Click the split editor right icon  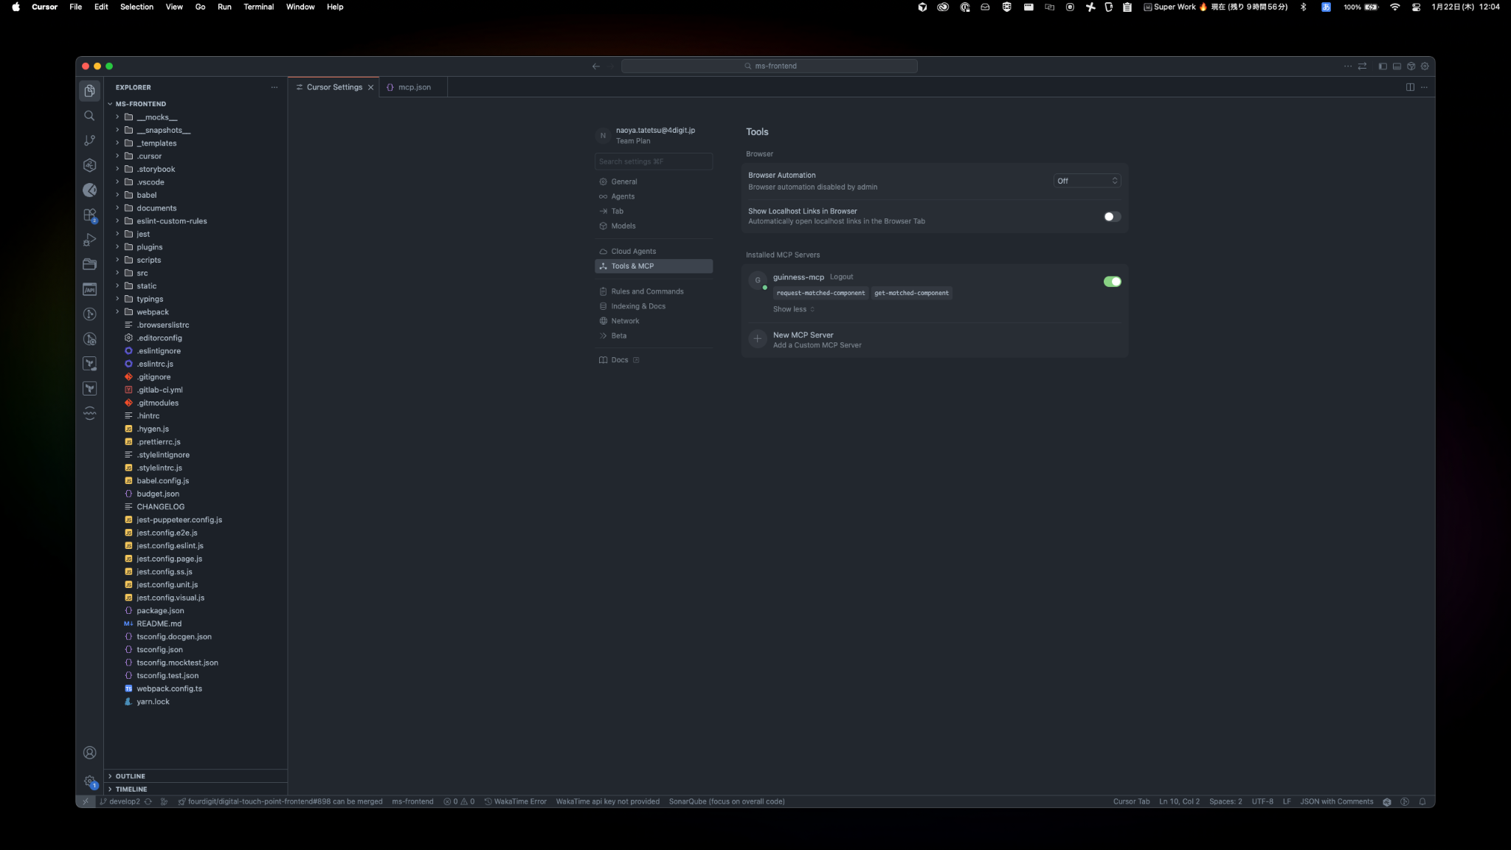pos(1410,87)
